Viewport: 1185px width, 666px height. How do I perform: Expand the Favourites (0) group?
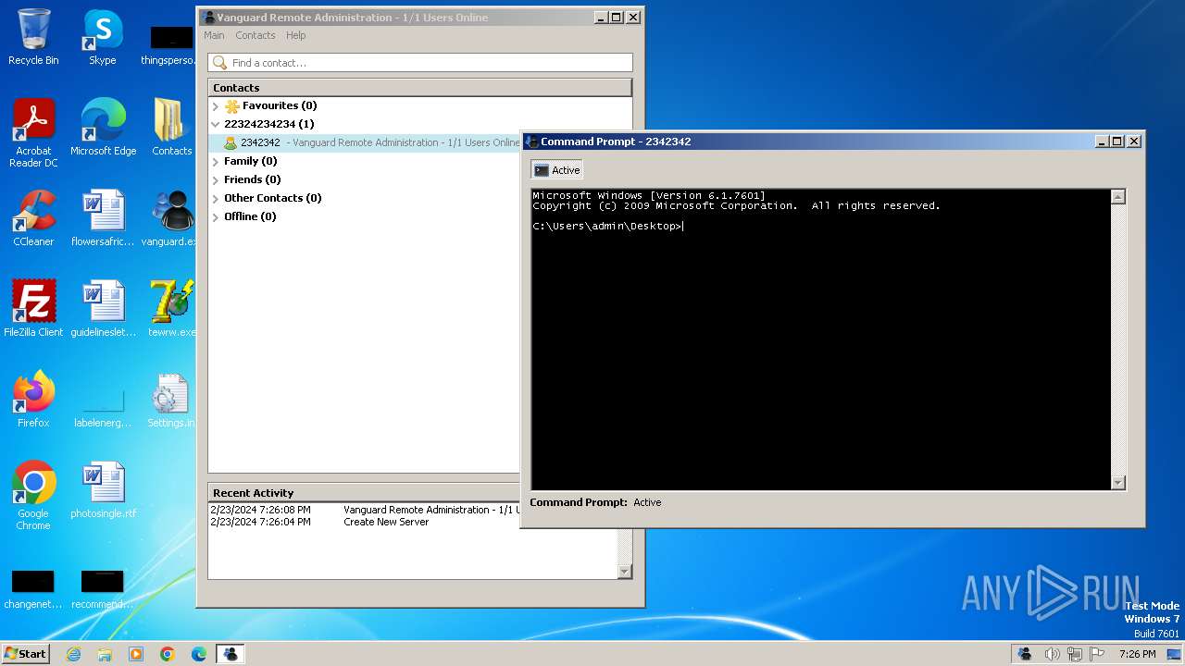click(x=216, y=106)
